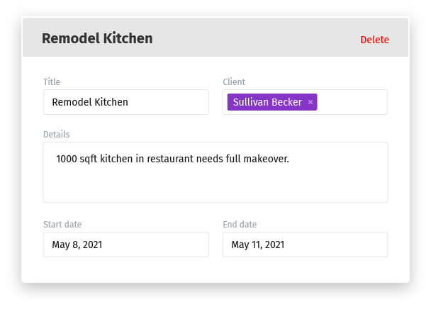The width and height of the screenshot is (431, 309).
Task: Remove Sullivan Becker with the x icon
Action: 310,102
